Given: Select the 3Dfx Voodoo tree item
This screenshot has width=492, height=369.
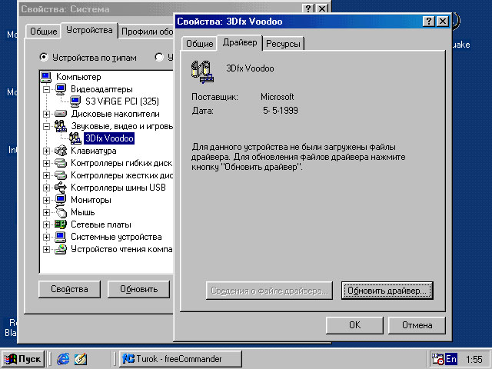Looking at the screenshot, I should pyautogui.click(x=109, y=138).
